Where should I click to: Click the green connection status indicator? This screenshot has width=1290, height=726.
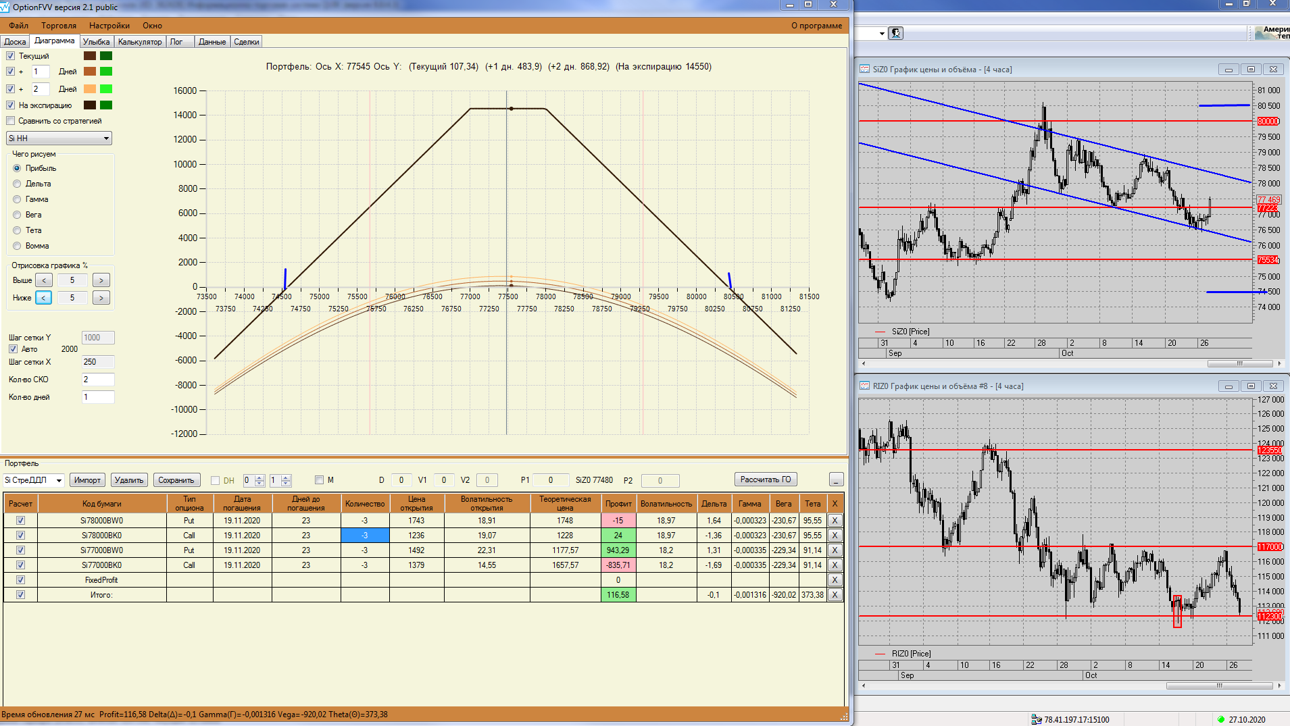pos(1221,719)
